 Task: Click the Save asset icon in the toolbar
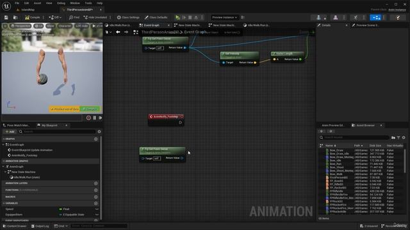6,17
